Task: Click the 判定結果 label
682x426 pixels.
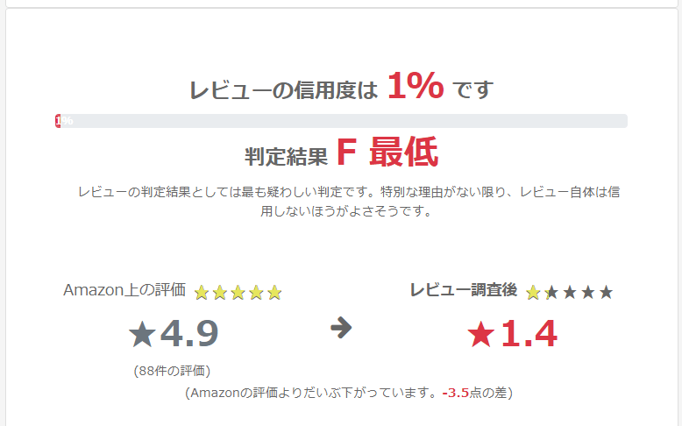Action: 286,156
